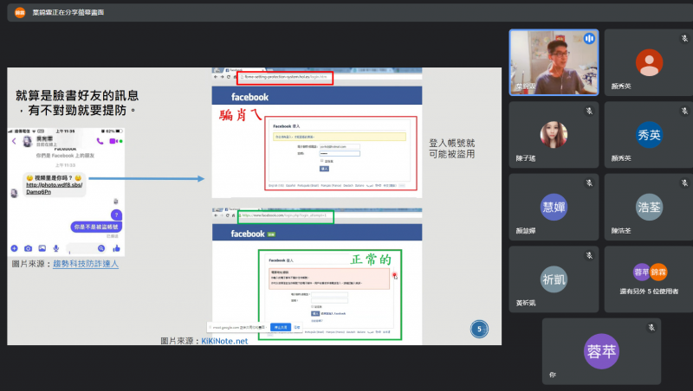The image size is (693, 391).
Task: Open the 趨勢科技防詐達人 source link
Action: [x=86, y=264]
